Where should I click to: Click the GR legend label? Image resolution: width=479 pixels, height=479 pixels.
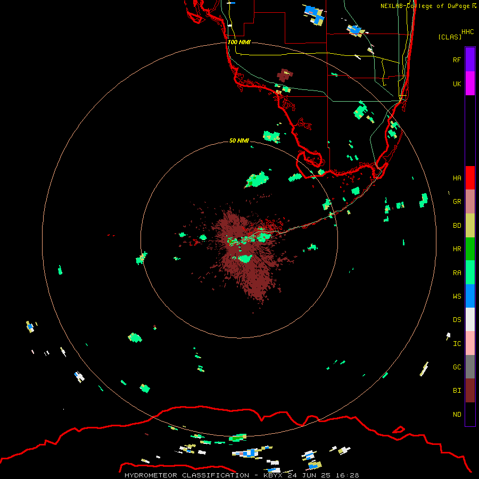(457, 202)
